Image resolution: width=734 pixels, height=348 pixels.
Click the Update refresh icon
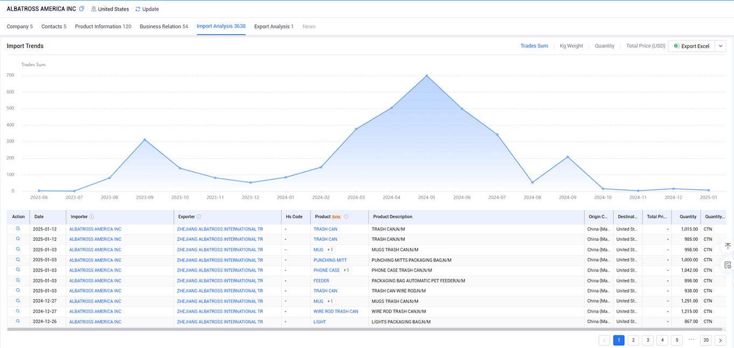(x=138, y=9)
